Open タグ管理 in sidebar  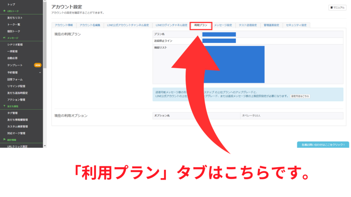13,113
